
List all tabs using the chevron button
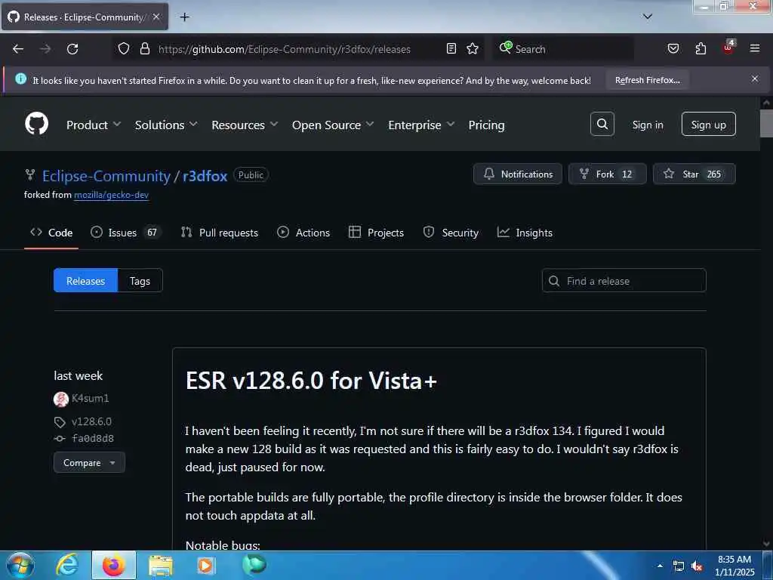tap(648, 17)
